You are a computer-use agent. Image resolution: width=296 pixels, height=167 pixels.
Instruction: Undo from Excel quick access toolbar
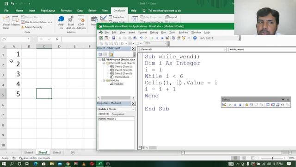pyautogui.click(x=12, y=4)
